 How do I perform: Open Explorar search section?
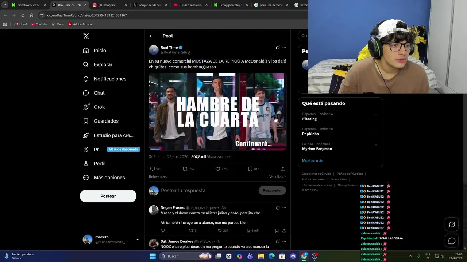tap(98, 64)
